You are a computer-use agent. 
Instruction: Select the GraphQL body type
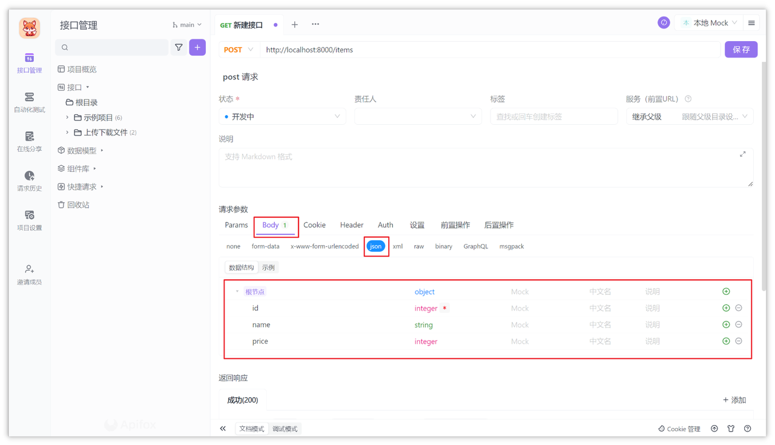[x=476, y=246]
